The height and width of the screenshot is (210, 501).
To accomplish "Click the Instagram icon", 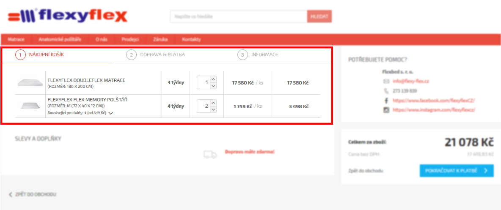I will click(x=386, y=110).
